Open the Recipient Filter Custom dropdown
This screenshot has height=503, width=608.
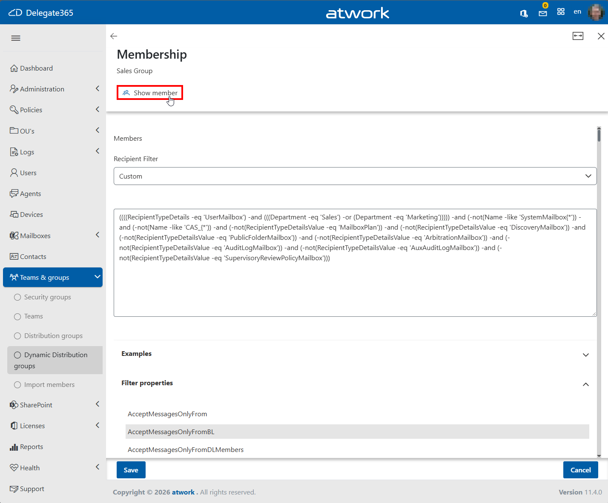(355, 176)
